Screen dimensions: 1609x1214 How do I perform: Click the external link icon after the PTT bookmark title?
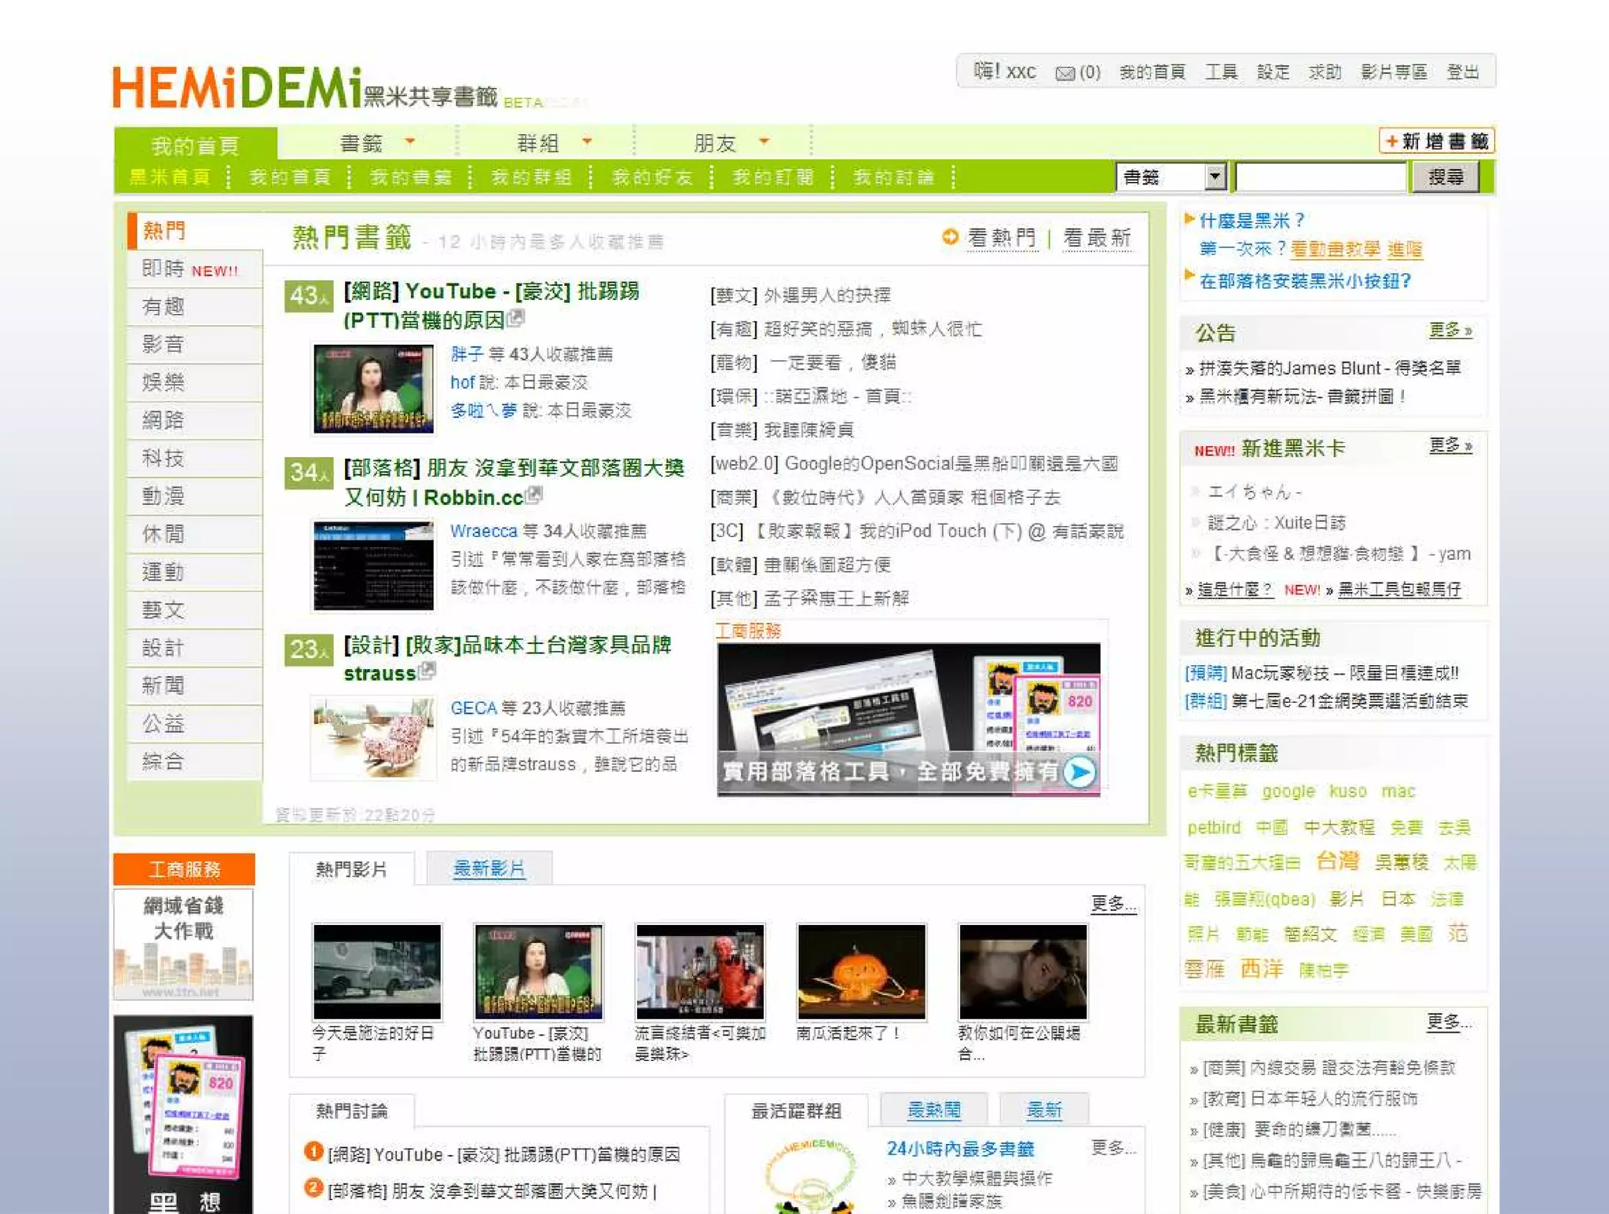(516, 318)
